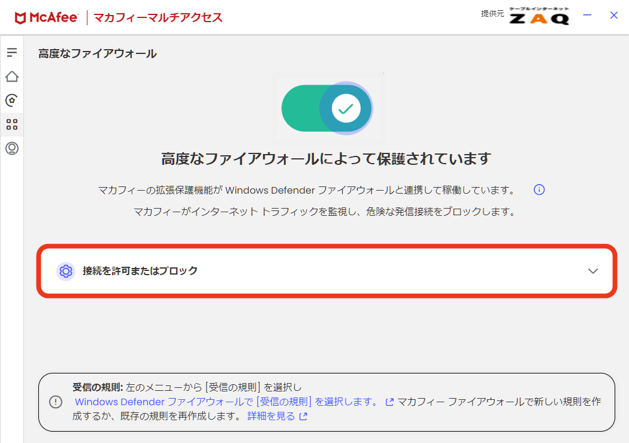Open Windows Defender ファイアウォール 受信の規則 link
Screen dimensions: 629x443
coord(226,402)
